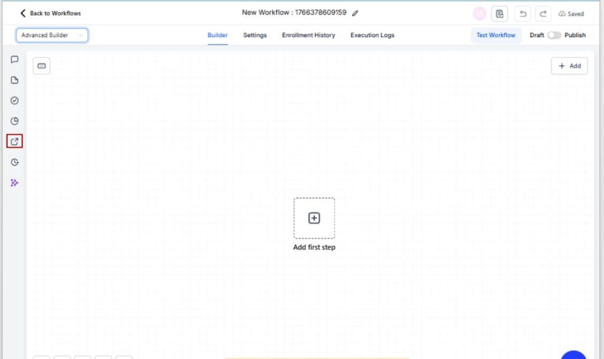The height and width of the screenshot is (359, 604).
Task: Undo the last workflow change
Action: click(x=523, y=13)
